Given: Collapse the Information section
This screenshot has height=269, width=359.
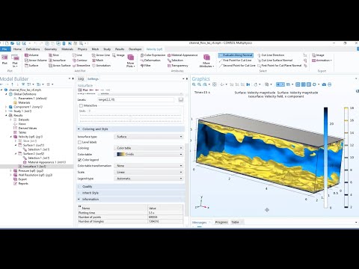Looking at the screenshot, I should point(131,200).
